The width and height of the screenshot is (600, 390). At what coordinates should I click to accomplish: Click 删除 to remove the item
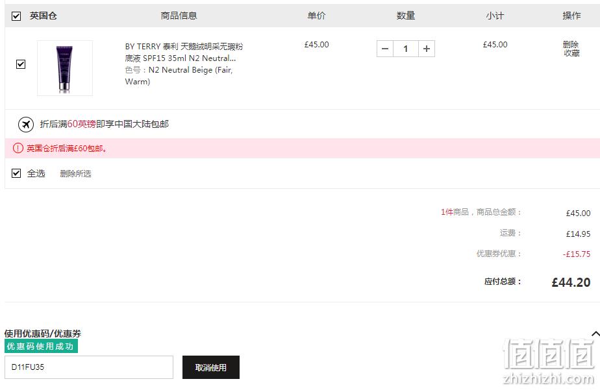(571, 44)
